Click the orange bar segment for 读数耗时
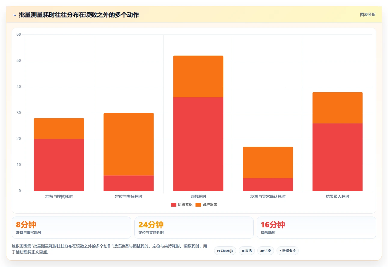 [198, 76]
